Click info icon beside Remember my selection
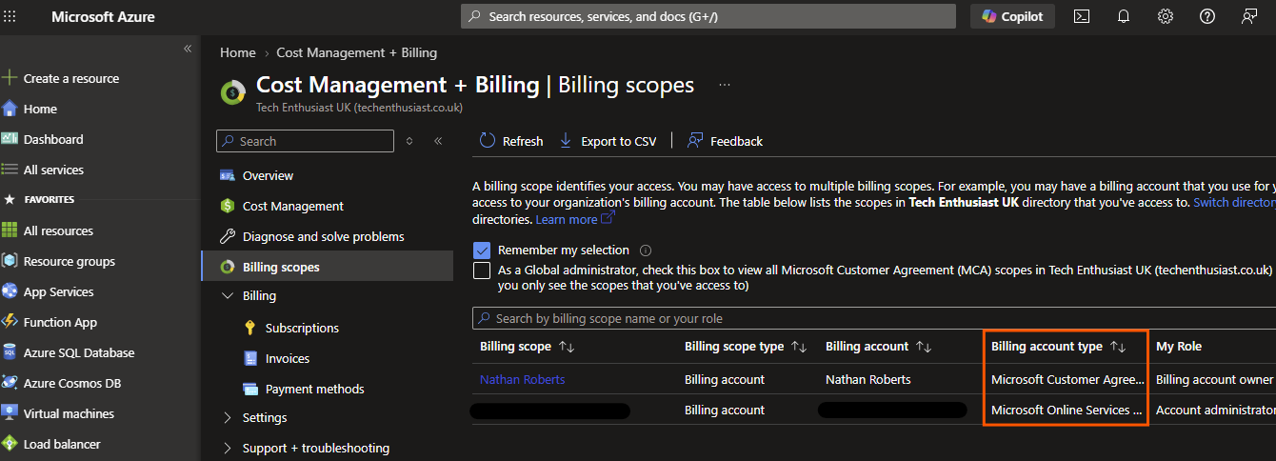This screenshot has height=461, width=1276. (646, 251)
